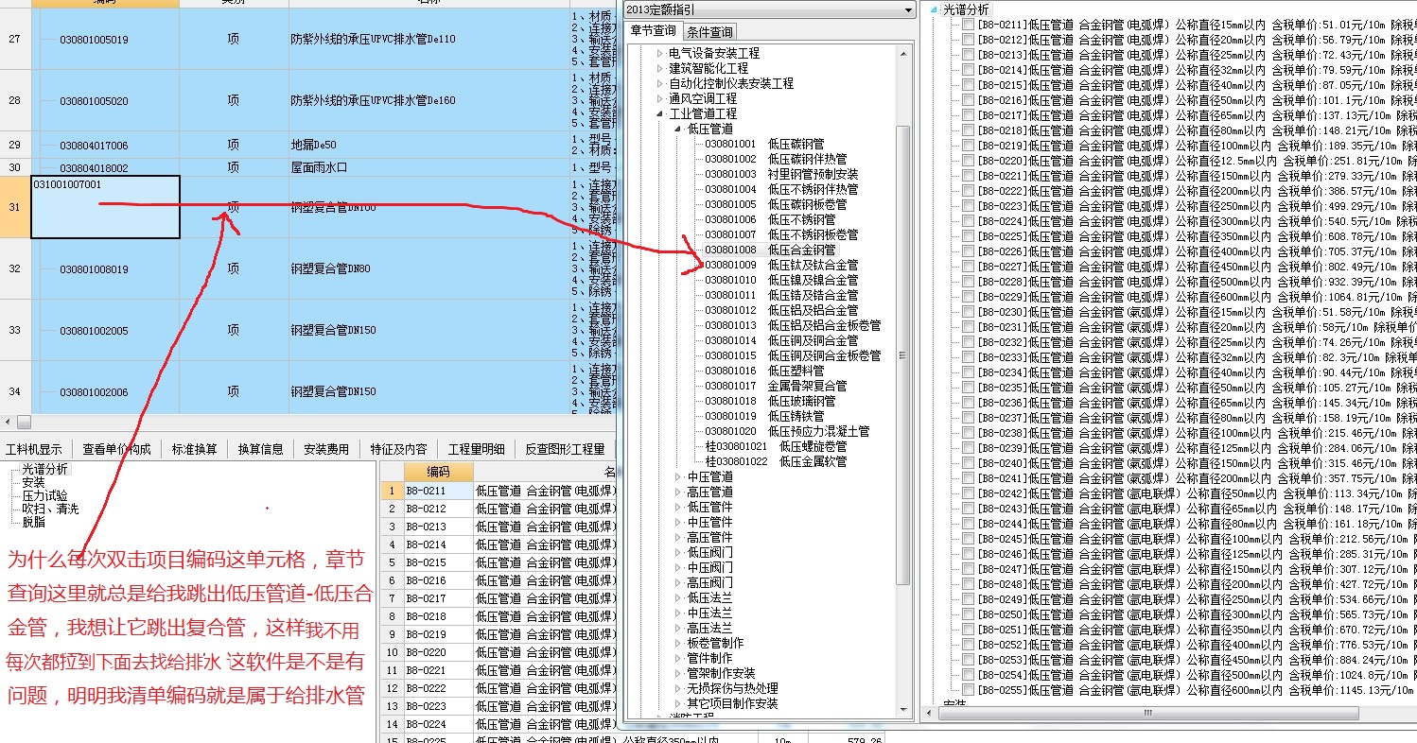Screen dimensions: 1417x743
Task: Expand the 通风空调工程 node
Action: [x=660, y=99]
